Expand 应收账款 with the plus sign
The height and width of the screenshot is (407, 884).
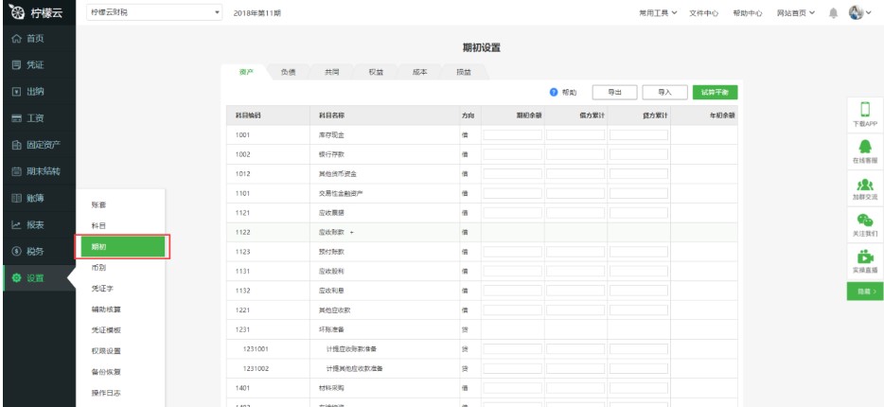pyautogui.click(x=351, y=232)
